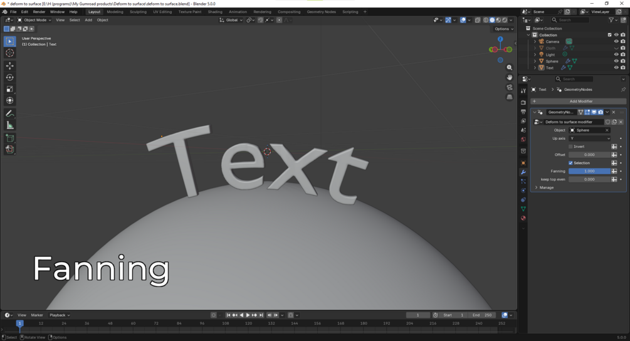630x341 pixels.
Task: Click the pin icon in properties breadcrumb
Action: tap(623, 90)
